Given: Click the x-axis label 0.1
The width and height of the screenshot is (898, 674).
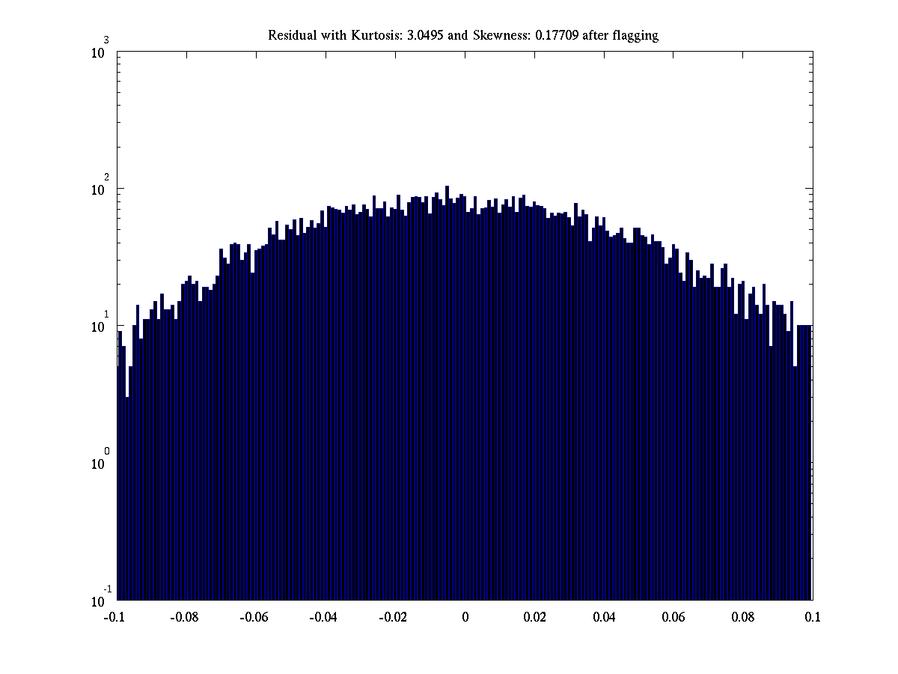Looking at the screenshot, I should point(813,618).
